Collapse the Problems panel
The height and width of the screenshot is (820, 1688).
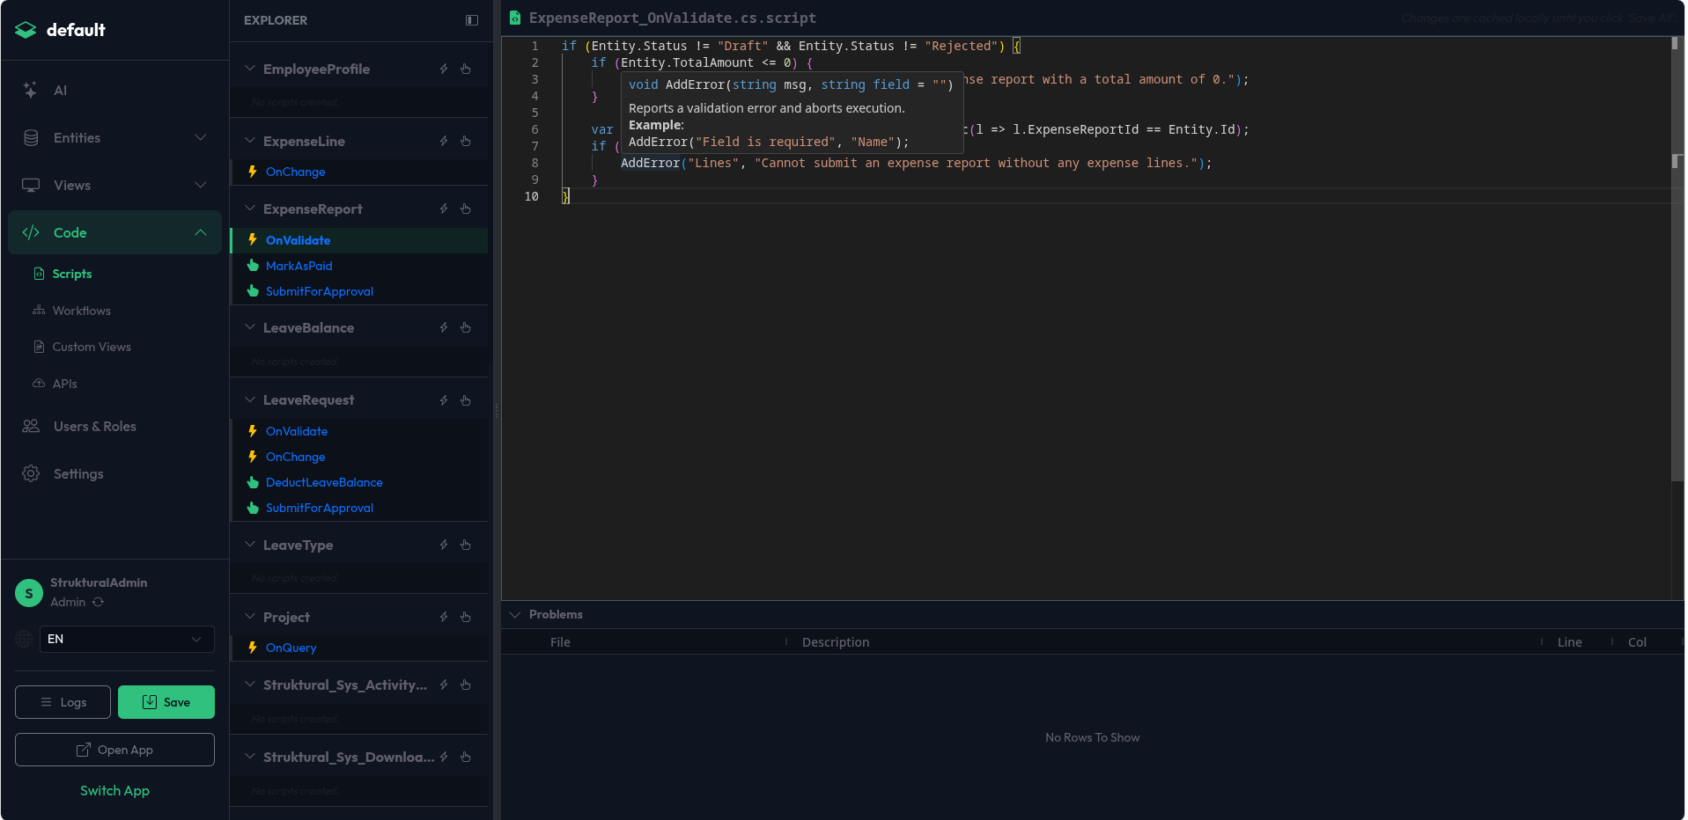click(515, 614)
